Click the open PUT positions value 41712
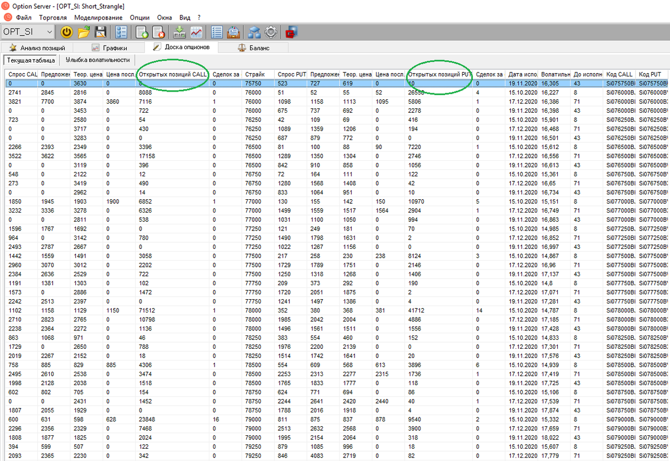 439,311
